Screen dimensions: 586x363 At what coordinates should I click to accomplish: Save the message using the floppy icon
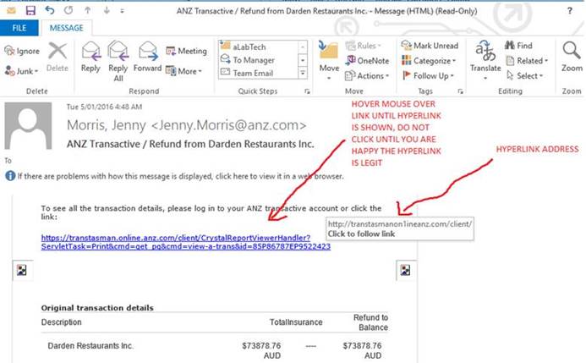click(x=30, y=10)
